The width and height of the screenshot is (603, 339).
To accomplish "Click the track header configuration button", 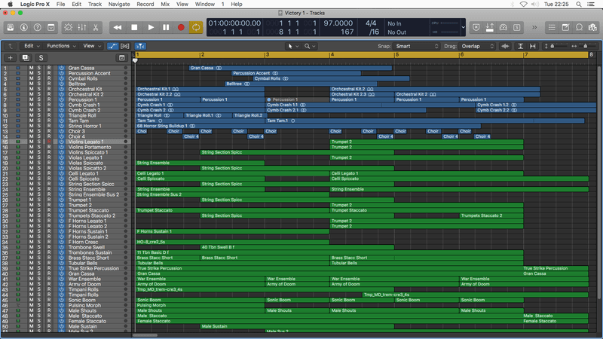I will (x=122, y=58).
